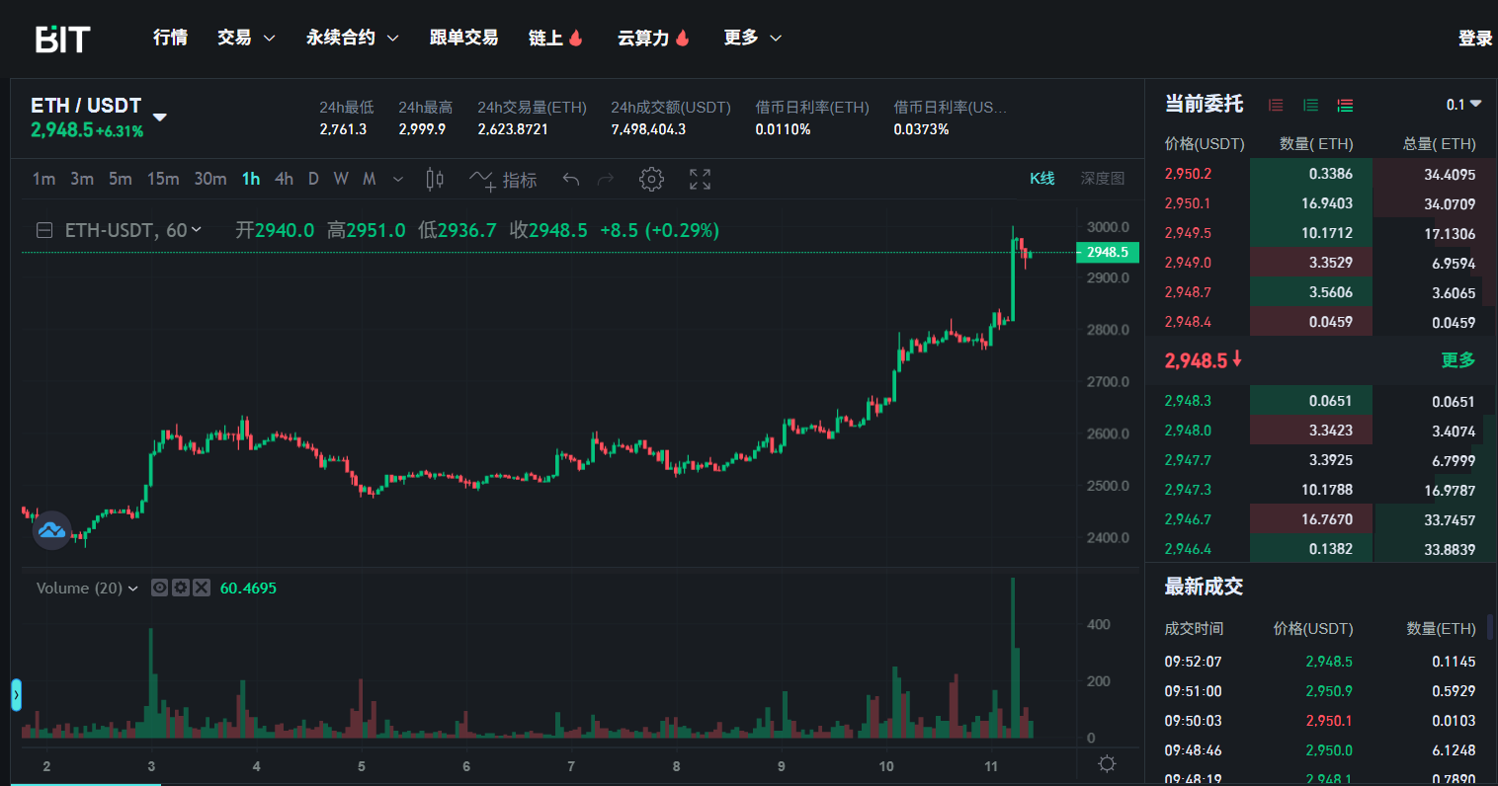Open the ETH / USDT pair dropdown
This screenshot has height=786, width=1498.
point(160,118)
